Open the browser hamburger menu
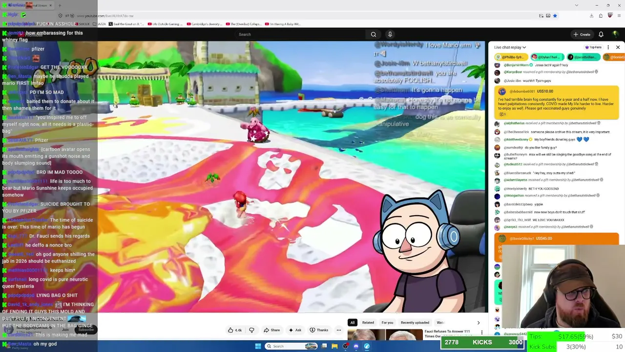This screenshot has width=625, height=352. [618, 16]
